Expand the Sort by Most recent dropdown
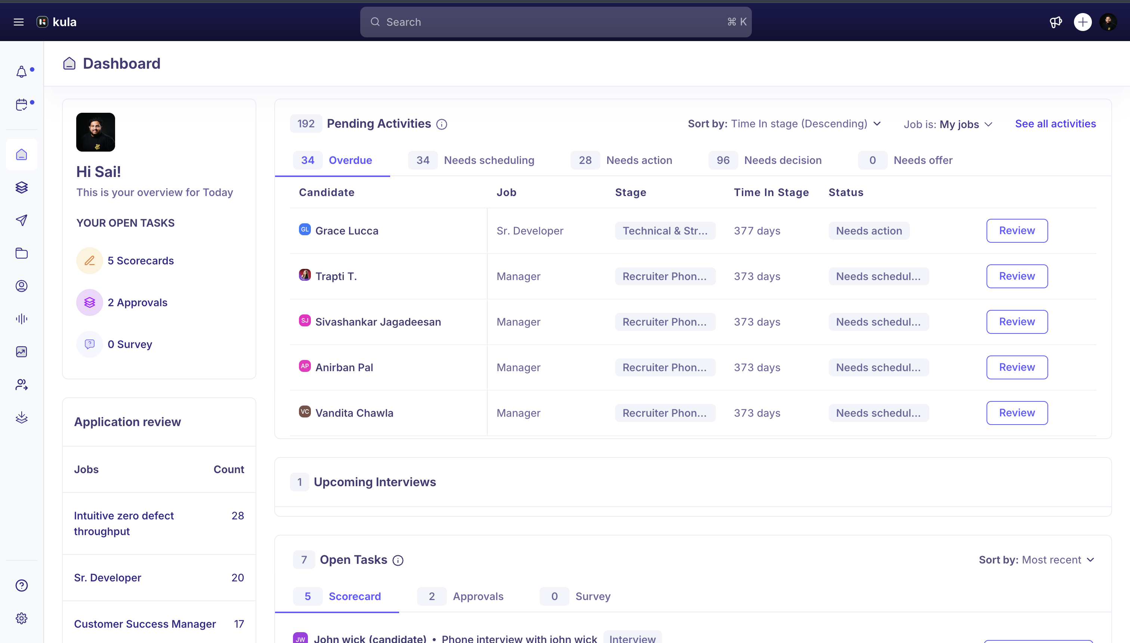Viewport: 1130px width, 643px height. tap(1036, 559)
